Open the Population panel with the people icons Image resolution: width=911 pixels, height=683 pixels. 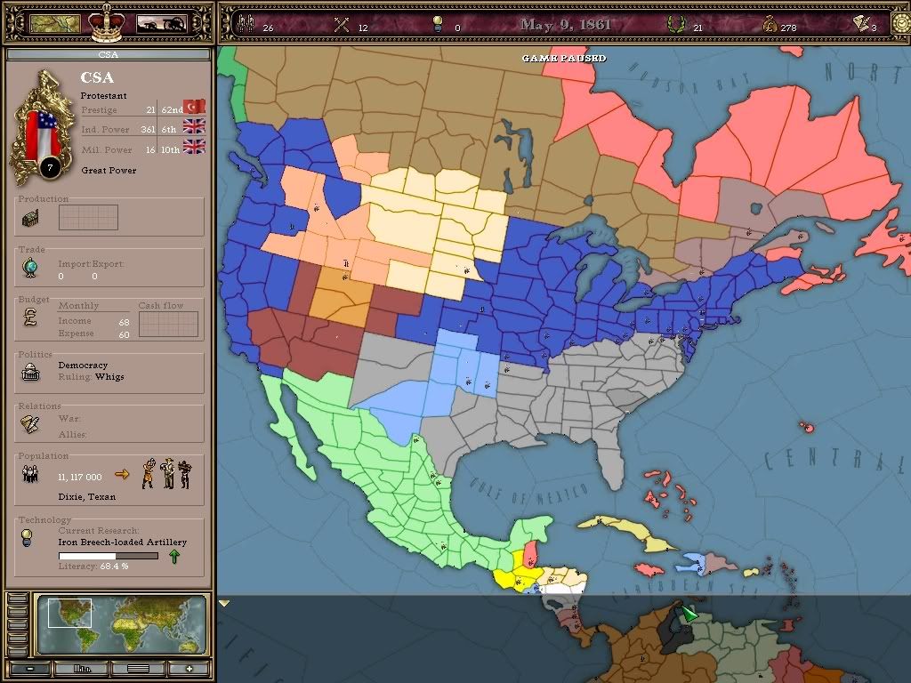[31, 474]
